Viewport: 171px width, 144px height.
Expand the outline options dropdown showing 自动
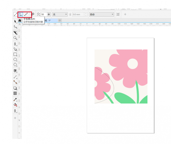point(102,15)
